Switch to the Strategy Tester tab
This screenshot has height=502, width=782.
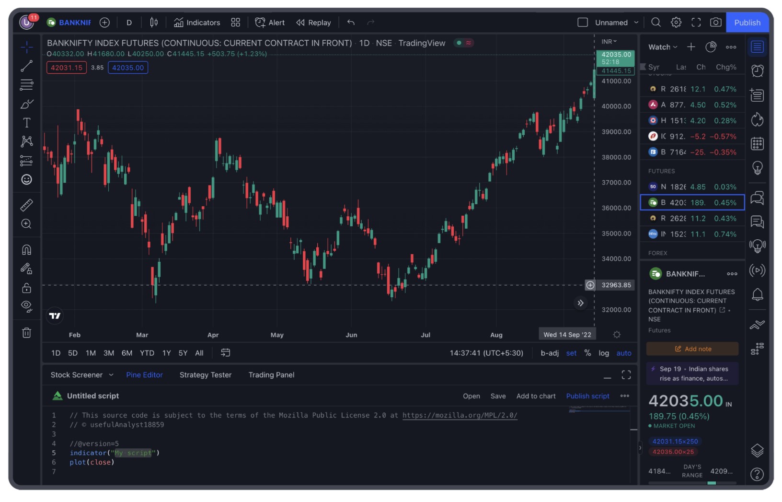tap(205, 375)
